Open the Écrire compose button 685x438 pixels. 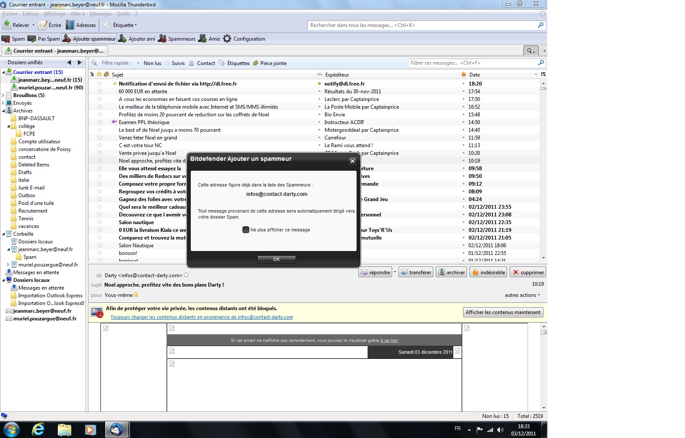[50, 25]
